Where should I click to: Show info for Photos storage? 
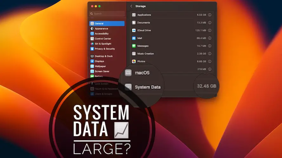(x=210, y=61)
